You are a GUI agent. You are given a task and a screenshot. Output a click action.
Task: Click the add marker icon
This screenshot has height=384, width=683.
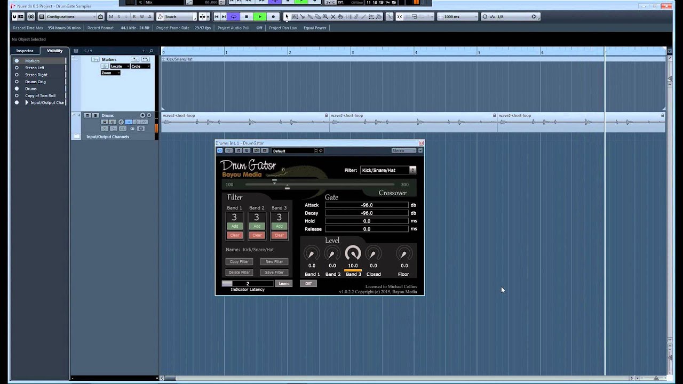coord(135,59)
